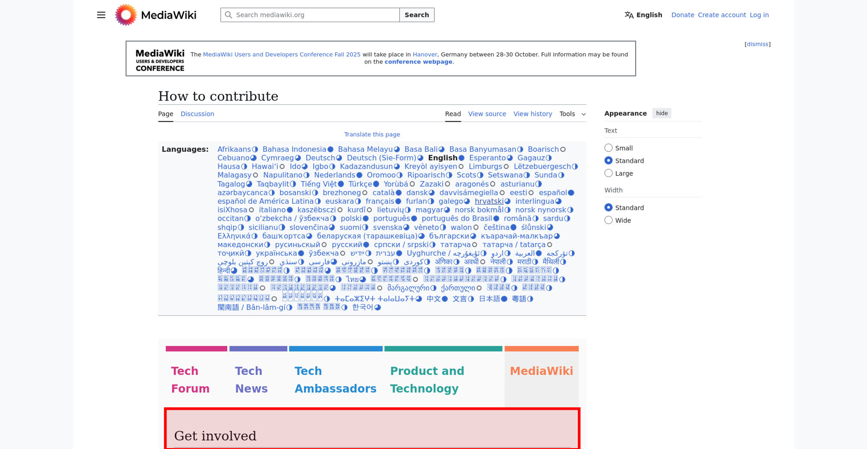The width and height of the screenshot is (867, 449).
Task: Switch to the Discussion tab
Action: tap(197, 114)
